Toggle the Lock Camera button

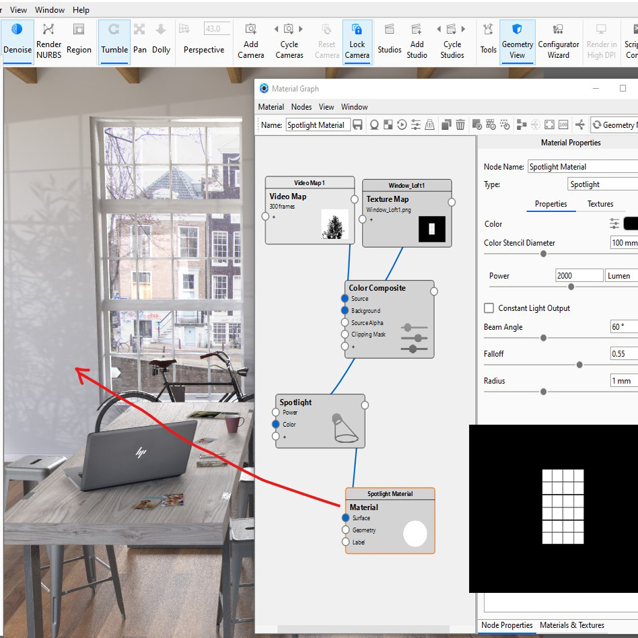click(x=357, y=39)
